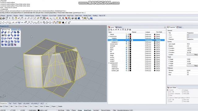Screen dimensions: 198x111
Task: Toggle the Point osnap checkbox
Action: [4, 106]
